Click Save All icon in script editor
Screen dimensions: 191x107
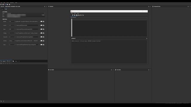pos(79,15)
